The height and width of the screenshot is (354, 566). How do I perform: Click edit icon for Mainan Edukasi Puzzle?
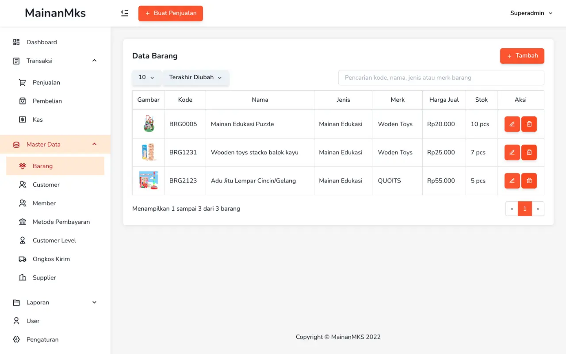(512, 124)
